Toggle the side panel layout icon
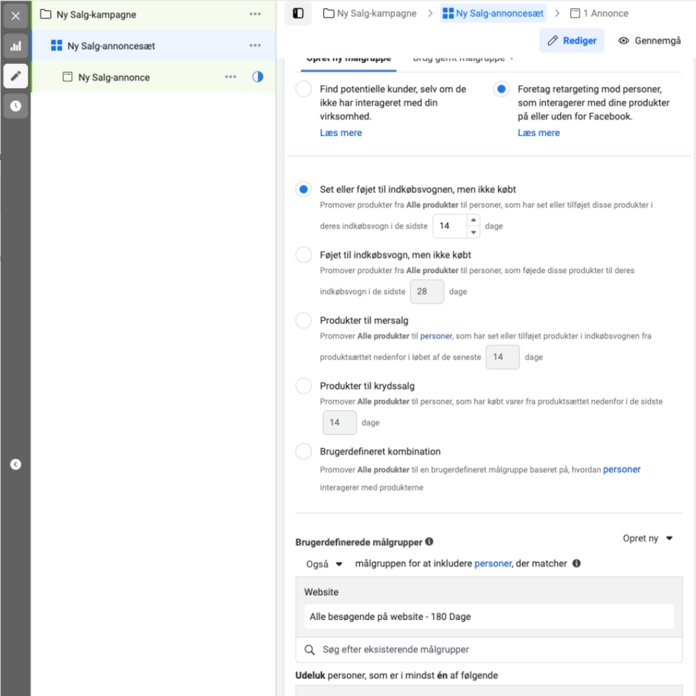This screenshot has height=696, width=696. (x=298, y=14)
